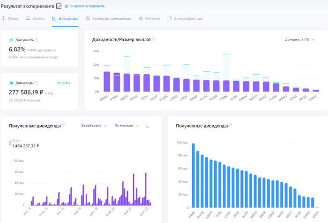Expand the За всё время period dropdown
Image resolution: width=328 pixels, height=223 pixels.
pos(94,126)
